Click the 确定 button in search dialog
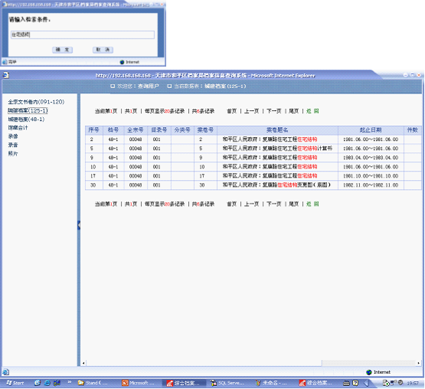This screenshot has width=425, height=389. 62,50
